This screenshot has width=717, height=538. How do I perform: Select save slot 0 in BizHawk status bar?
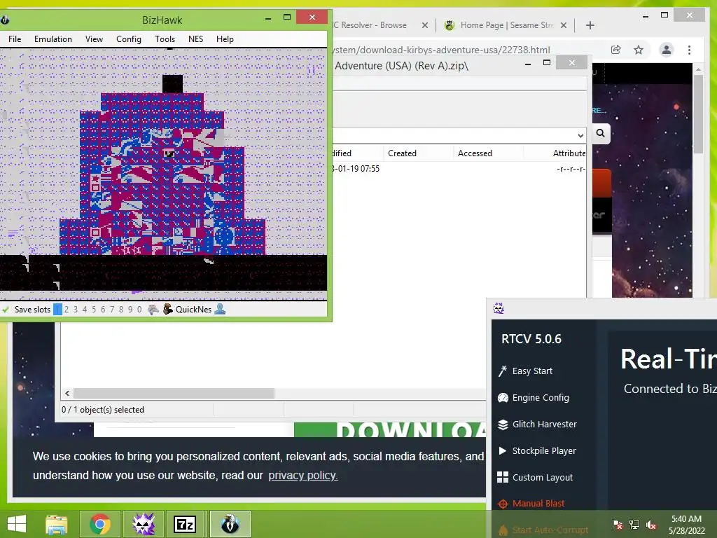[x=139, y=309]
